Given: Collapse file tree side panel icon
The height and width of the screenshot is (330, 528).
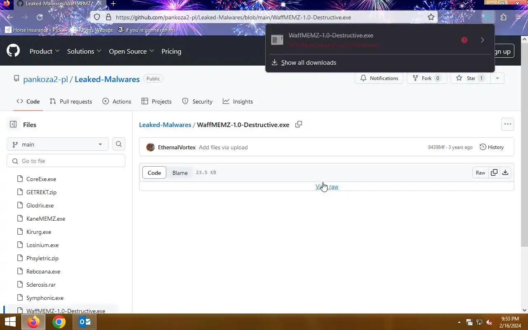Looking at the screenshot, I should tap(13, 125).
